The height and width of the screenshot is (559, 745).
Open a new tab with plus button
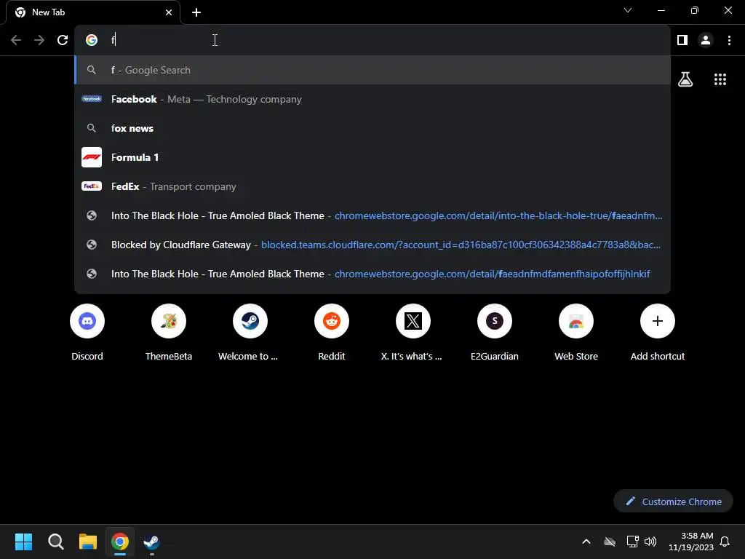coord(196,12)
